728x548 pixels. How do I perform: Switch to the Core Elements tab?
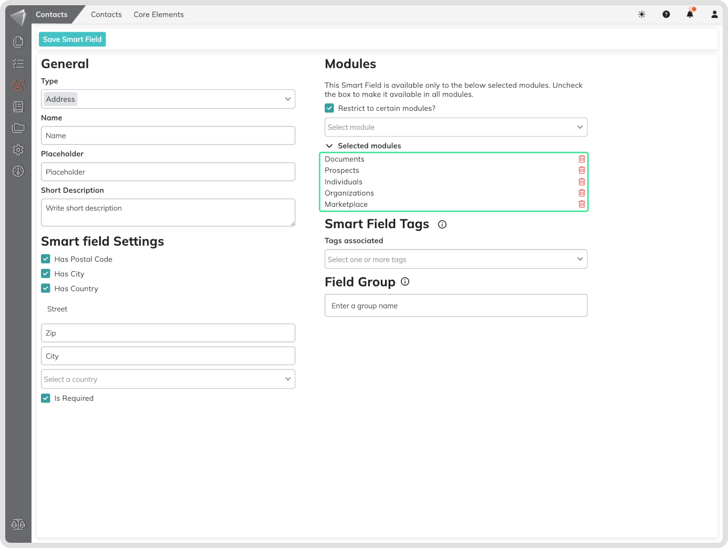pos(159,15)
